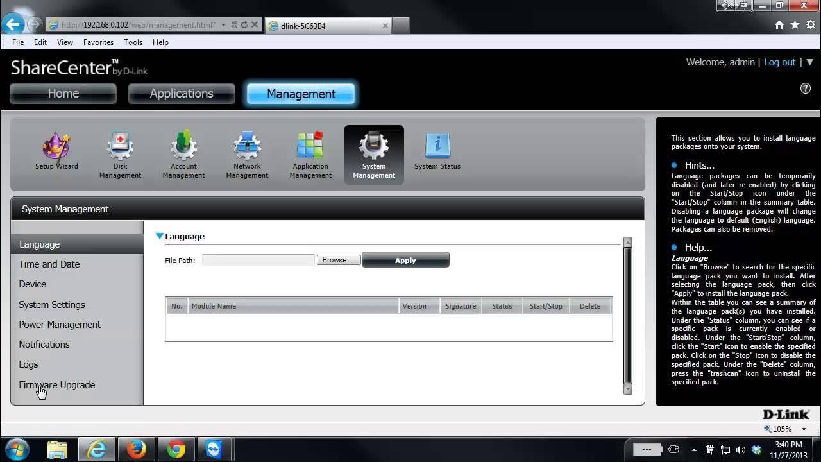Click the Browse... button
The image size is (821, 462).
(338, 260)
